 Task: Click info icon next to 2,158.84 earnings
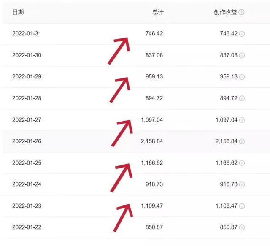coord(242,141)
